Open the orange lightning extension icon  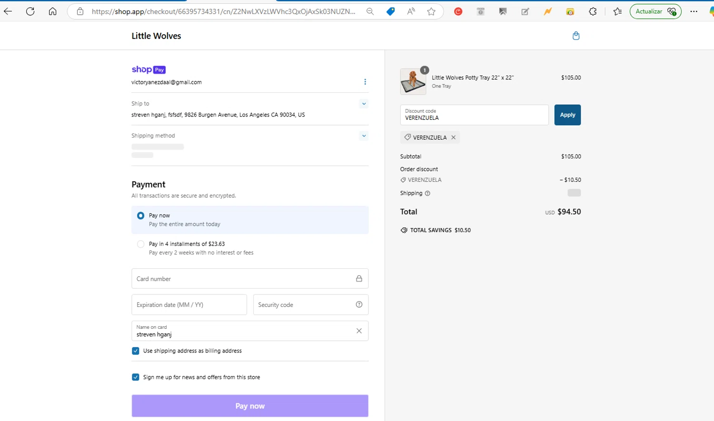(x=548, y=11)
